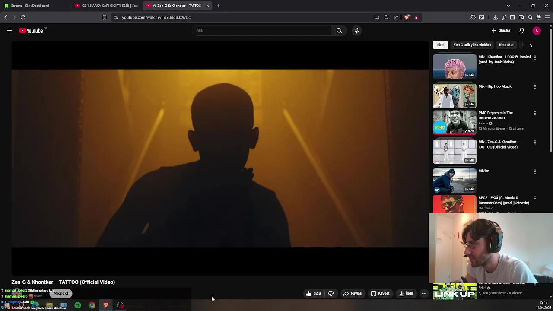Screen dimensions: 553x311
Task: Open options menu for Mix - Zen-G TATTOO
Action: [x=535, y=143]
